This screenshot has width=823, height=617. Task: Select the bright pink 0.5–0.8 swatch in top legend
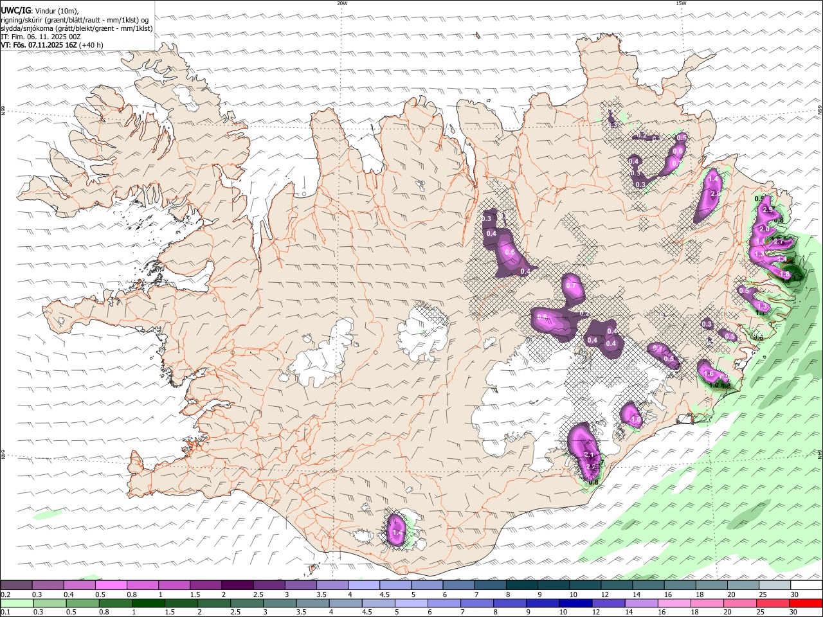(x=111, y=586)
